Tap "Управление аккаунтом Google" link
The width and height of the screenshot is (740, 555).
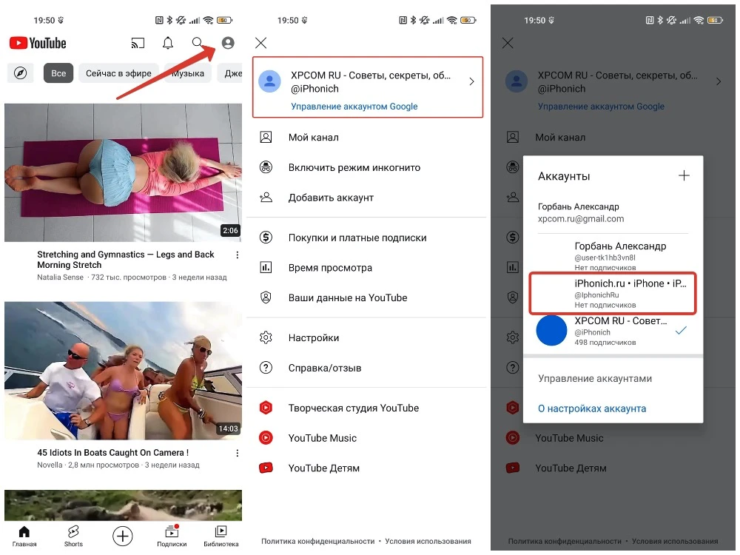click(x=354, y=107)
